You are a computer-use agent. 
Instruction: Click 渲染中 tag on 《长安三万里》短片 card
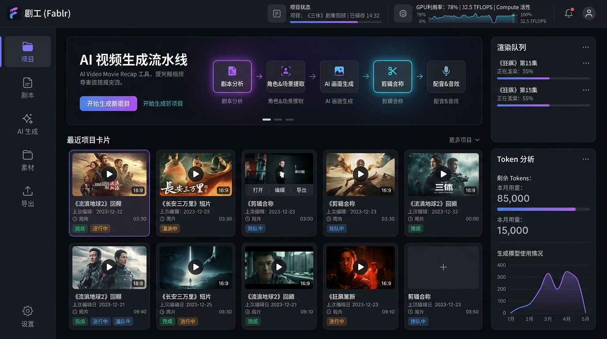170,229
